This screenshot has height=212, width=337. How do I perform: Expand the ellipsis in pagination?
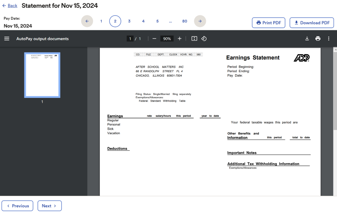point(170,21)
